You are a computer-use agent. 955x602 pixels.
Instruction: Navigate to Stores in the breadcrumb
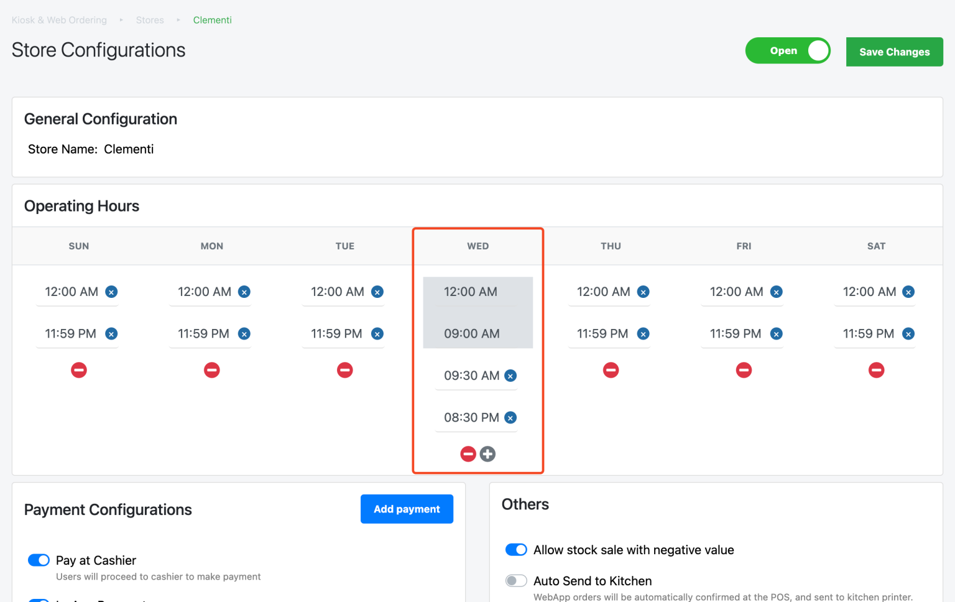(x=150, y=19)
